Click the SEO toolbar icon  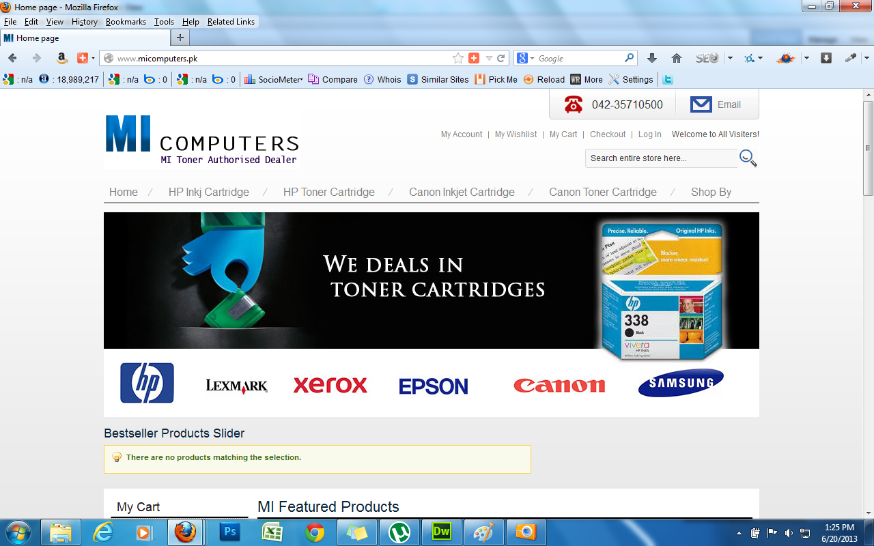(x=707, y=58)
